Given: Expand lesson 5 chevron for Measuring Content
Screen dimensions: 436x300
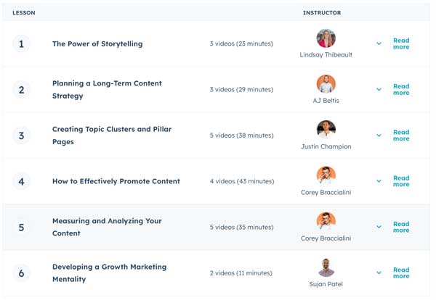Looking at the screenshot, I should click(x=379, y=227).
